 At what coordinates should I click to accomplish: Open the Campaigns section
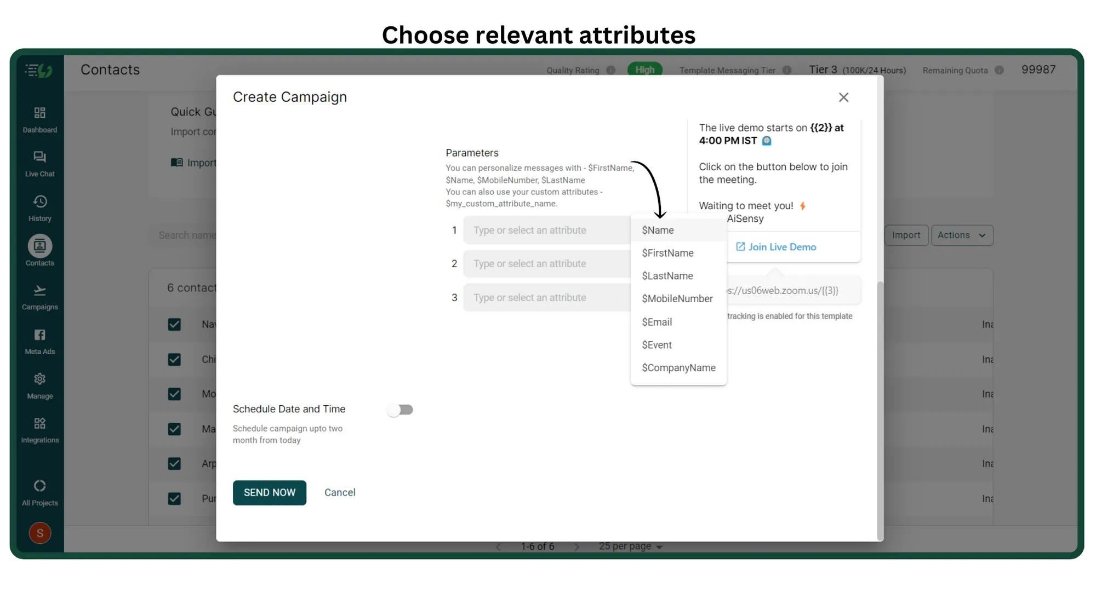click(x=39, y=295)
